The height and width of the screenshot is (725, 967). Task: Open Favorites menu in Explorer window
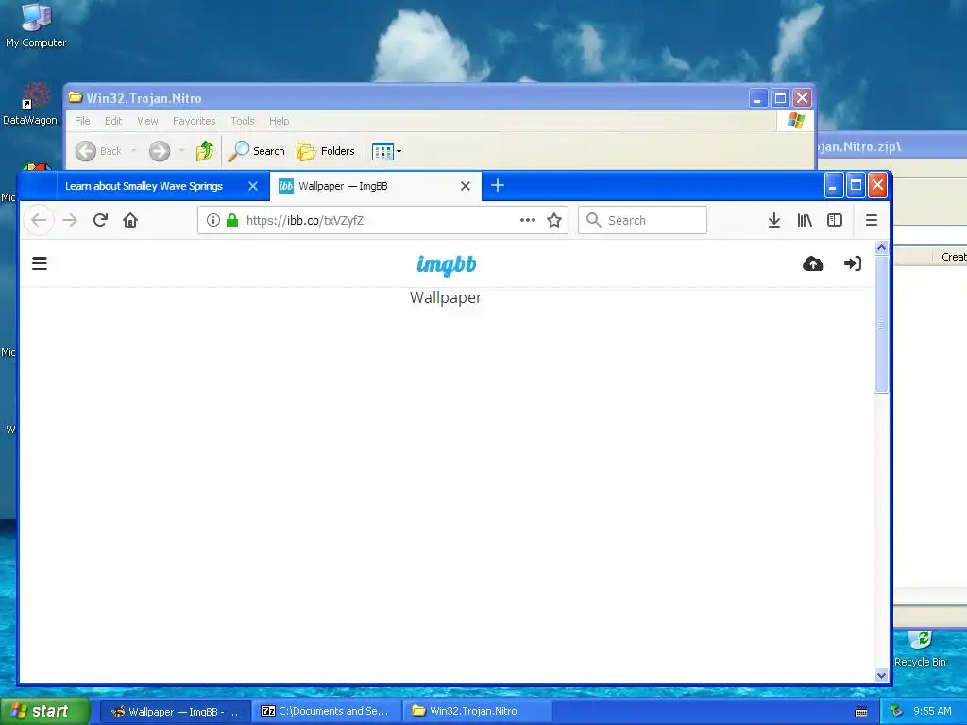195,121
